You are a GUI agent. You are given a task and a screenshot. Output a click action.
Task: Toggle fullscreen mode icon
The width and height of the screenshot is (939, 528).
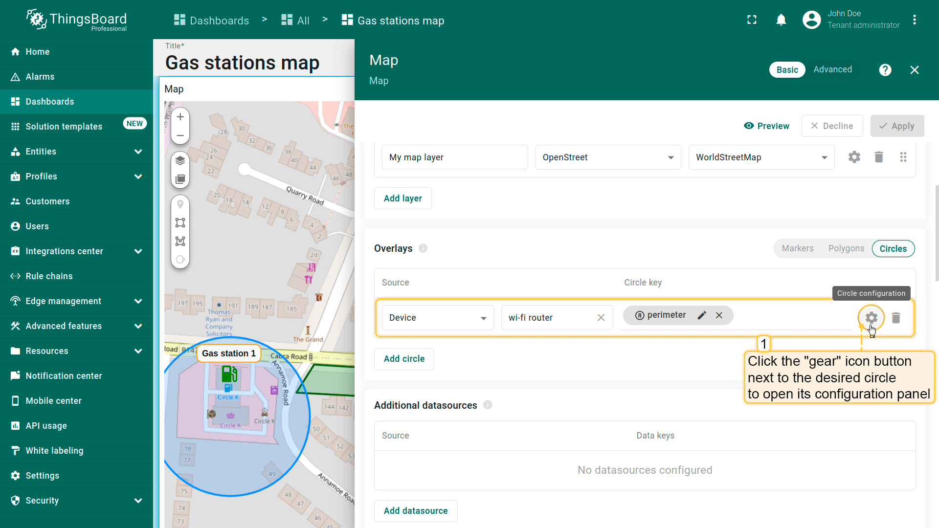[752, 20]
